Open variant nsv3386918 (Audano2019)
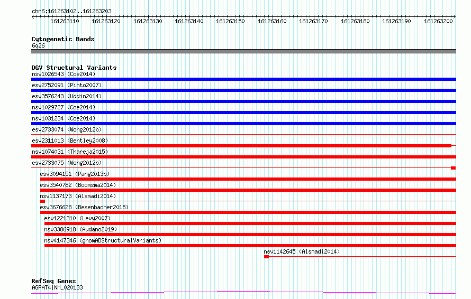Image resolution: width=471 pixels, height=299 pixels. click(80, 229)
